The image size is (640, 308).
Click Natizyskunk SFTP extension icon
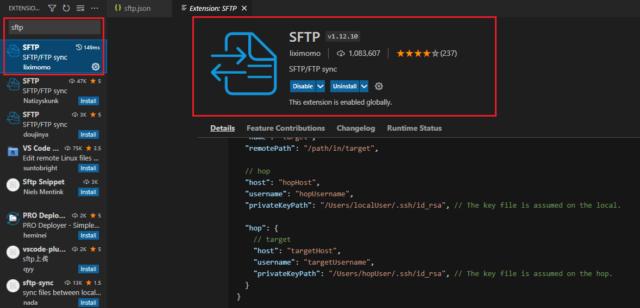pyautogui.click(x=14, y=85)
